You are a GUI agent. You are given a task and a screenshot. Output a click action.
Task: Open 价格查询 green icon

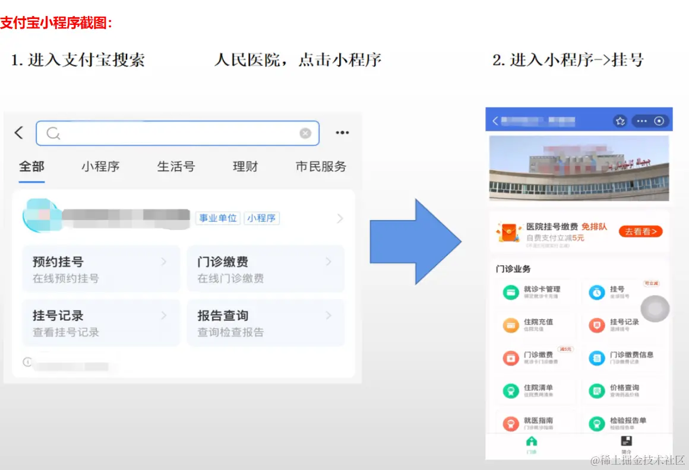pyautogui.click(x=597, y=390)
